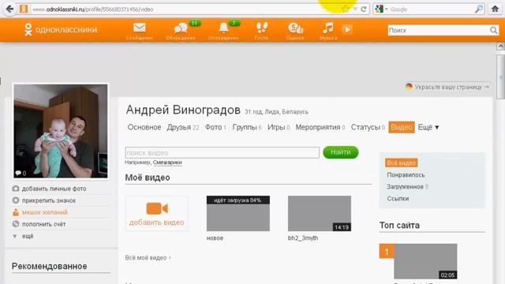Click the Одноклассники logo

click(61, 30)
